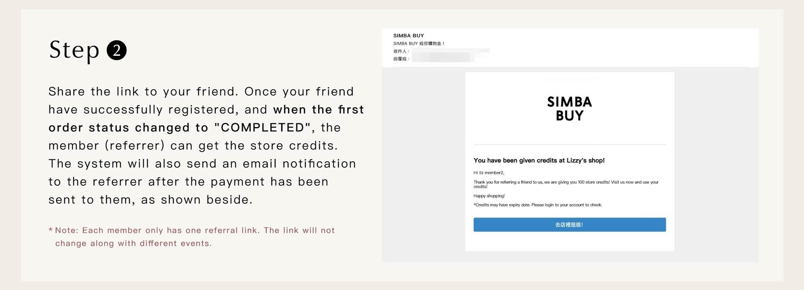The image size is (804, 290).
Task: Click the circled number 2 icon
Action: point(116,51)
